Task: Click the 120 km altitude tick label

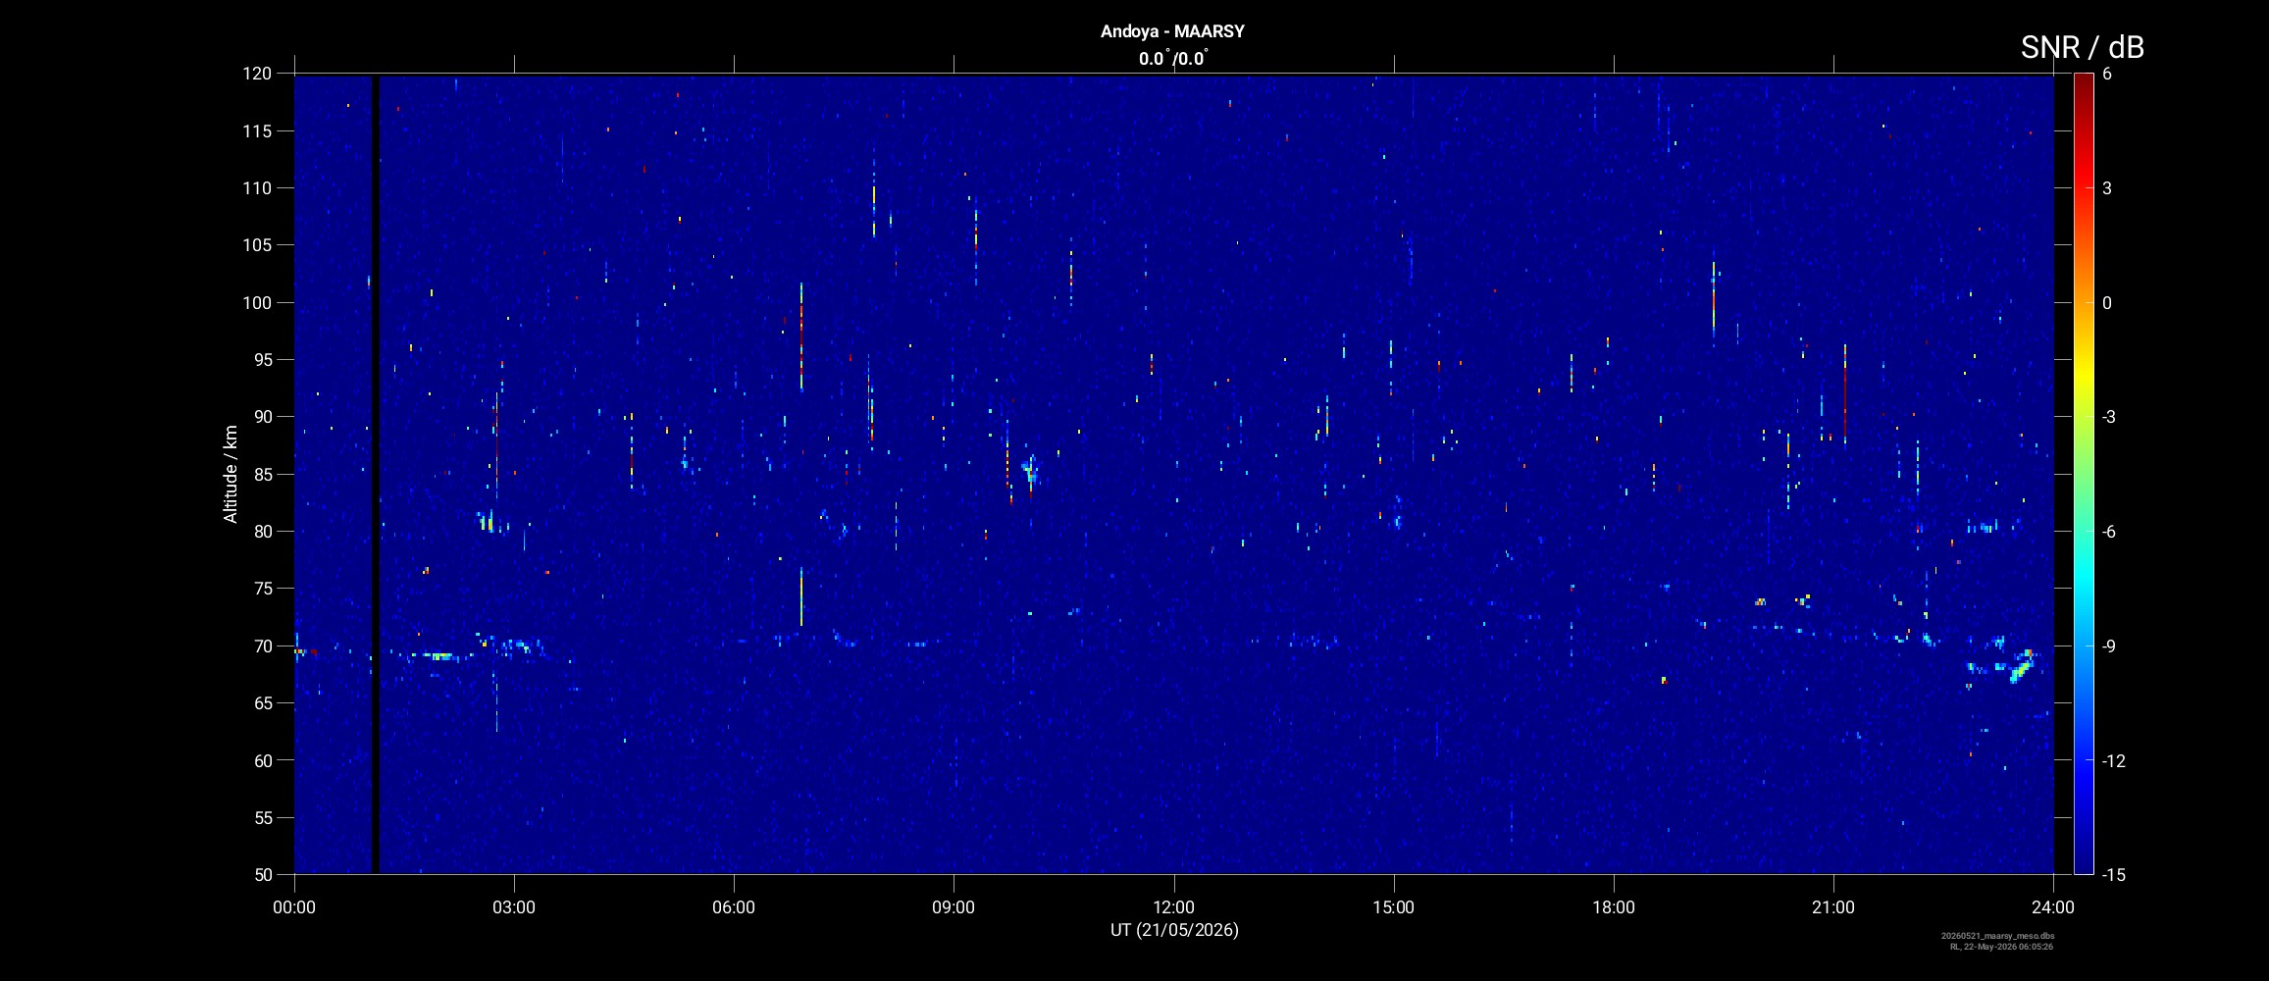Action: click(x=256, y=74)
